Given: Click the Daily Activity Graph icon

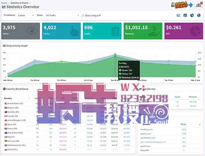Looking at the screenshot, I should coord(4,46).
